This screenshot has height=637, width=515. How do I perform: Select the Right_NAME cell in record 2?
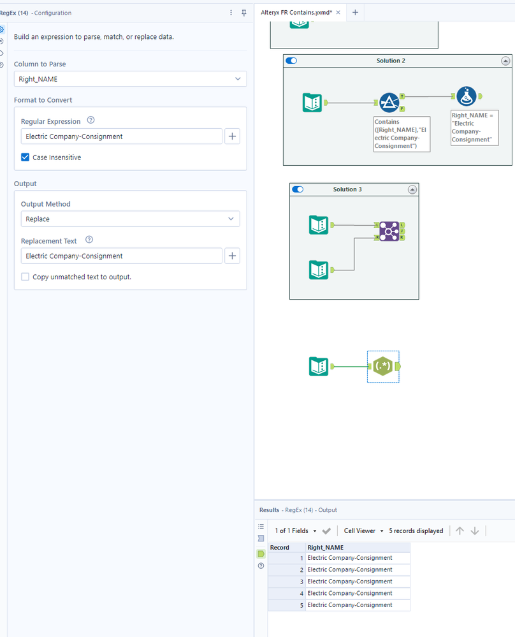(358, 570)
